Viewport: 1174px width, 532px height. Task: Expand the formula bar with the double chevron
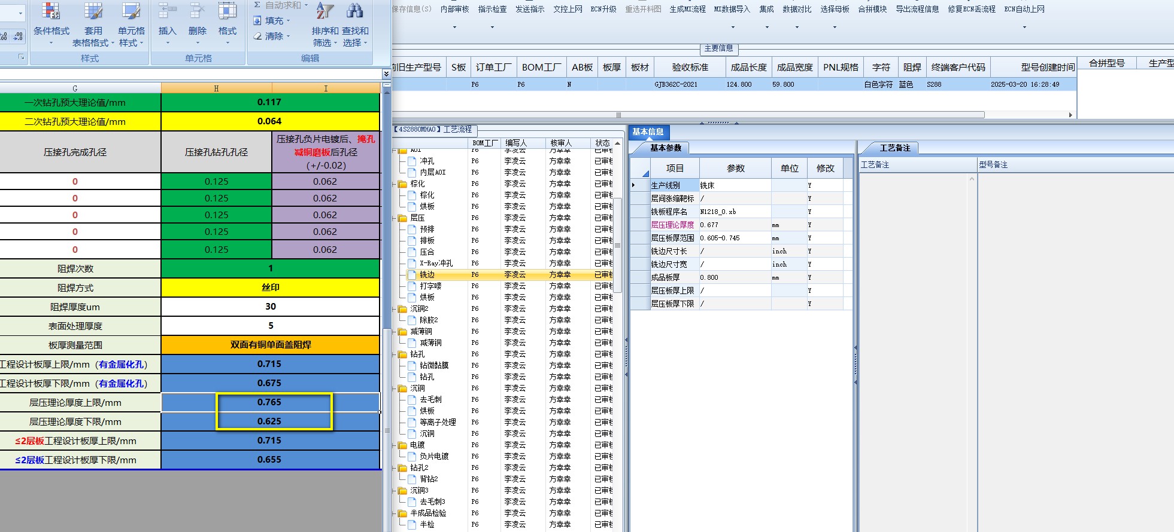point(386,74)
